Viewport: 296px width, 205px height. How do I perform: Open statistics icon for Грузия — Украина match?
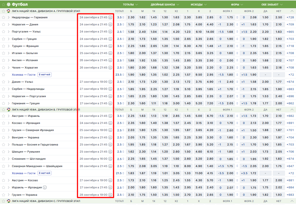coord(110,195)
